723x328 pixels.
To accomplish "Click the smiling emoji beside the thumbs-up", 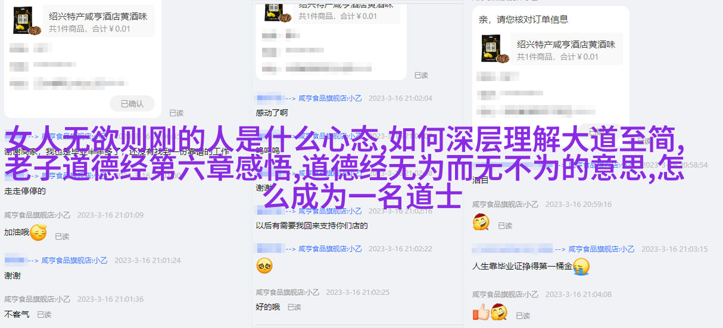I will pyautogui.click(x=499, y=311).
